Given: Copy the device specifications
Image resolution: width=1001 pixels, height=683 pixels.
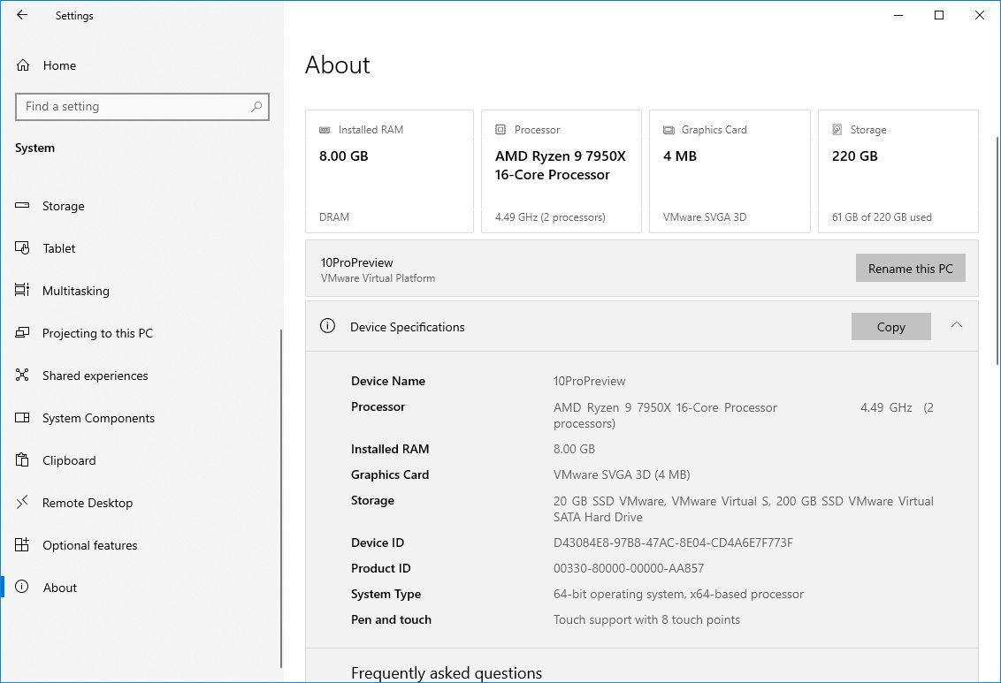Looking at the screenshot, I should pos(890,327).
